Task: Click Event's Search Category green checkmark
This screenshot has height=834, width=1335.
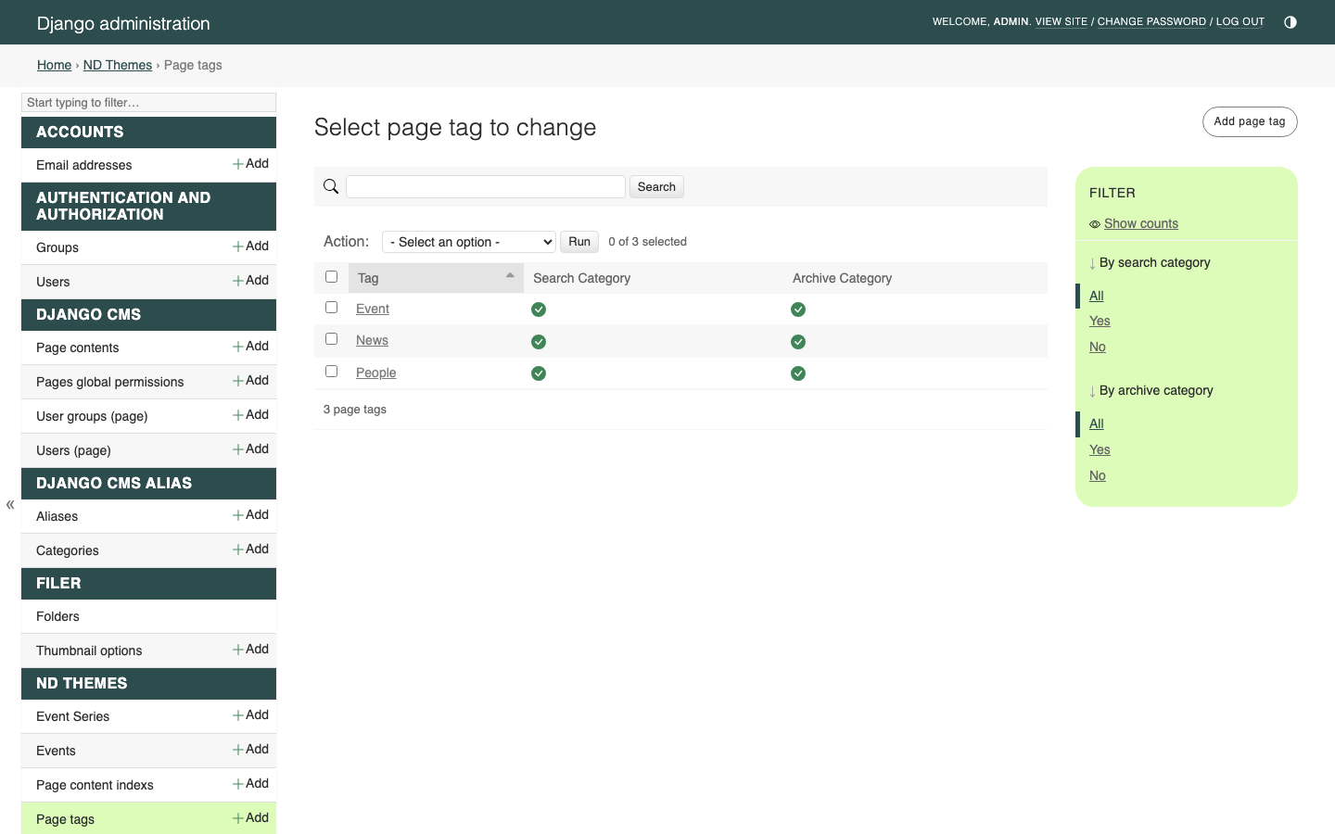Action: point(539,310)
